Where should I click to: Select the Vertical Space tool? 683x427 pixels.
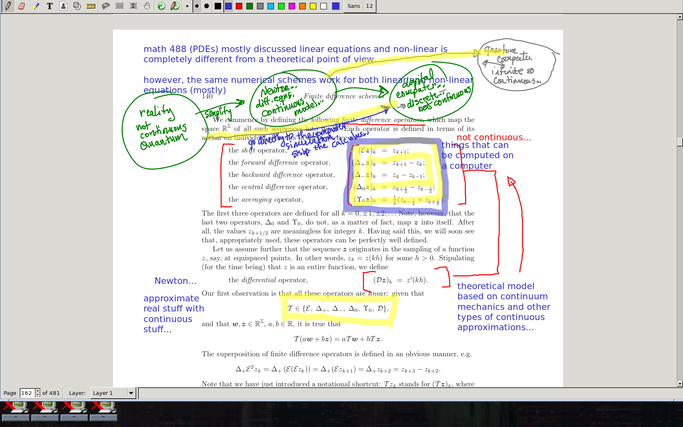pyautogui.click(x=133, y=6)
